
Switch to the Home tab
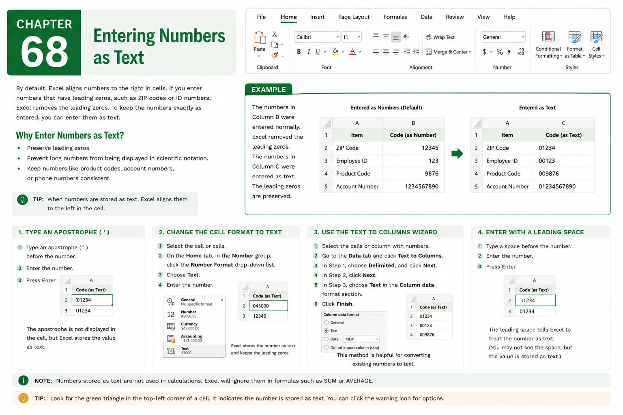pyautogui.click(x=289, y=17)
